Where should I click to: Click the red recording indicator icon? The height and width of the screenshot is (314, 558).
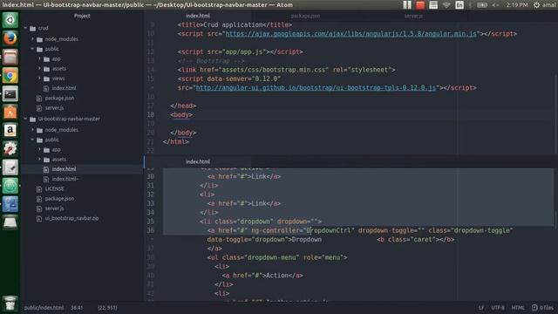click(420, 5)
